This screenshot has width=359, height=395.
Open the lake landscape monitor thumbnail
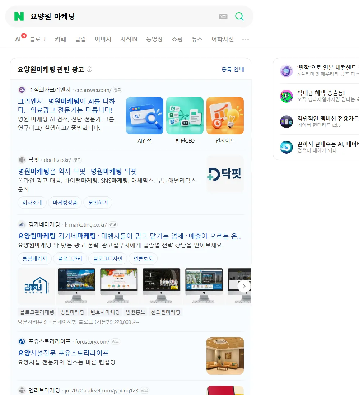click(x=76, y=286)
